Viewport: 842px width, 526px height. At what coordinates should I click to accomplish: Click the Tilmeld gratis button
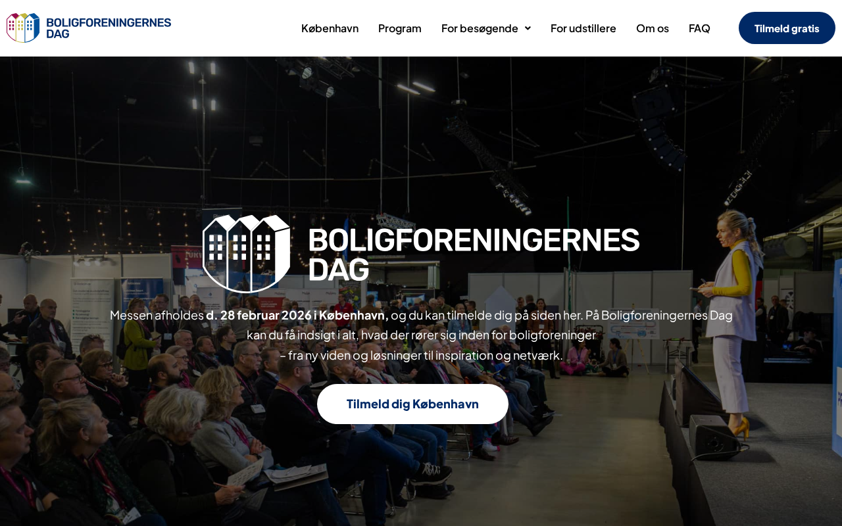pos(787,28)
